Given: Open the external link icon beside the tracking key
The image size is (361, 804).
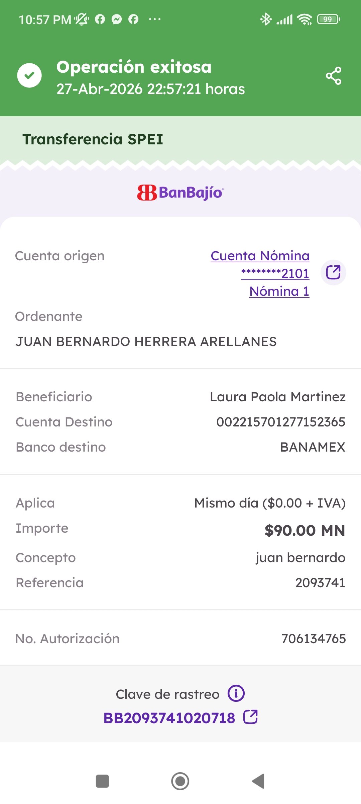Looking at the screenshot, I should click(x=250, y=717).
